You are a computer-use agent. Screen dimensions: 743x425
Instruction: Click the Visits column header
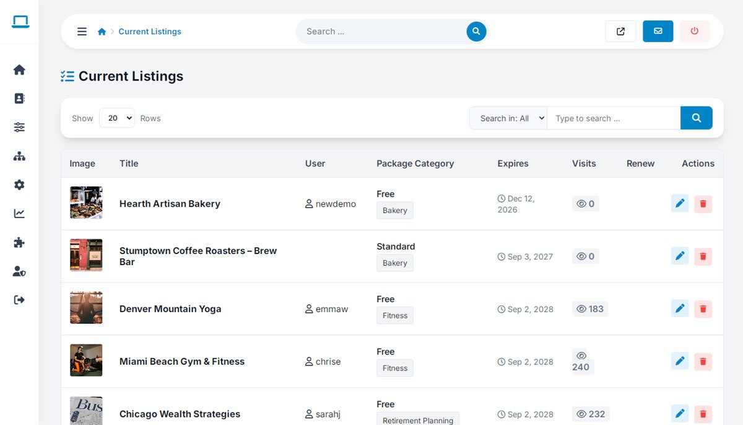click(x=584, y=164)
